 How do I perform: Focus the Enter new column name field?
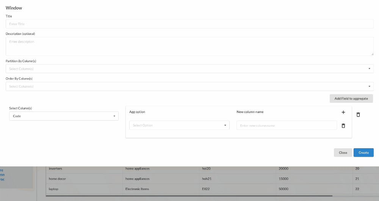click(x=287, y=126)
